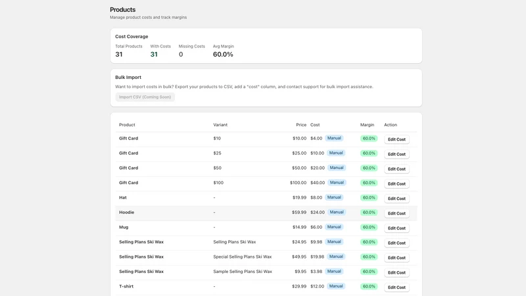
Task: Click the Missing Costs label
Action: 191,46
